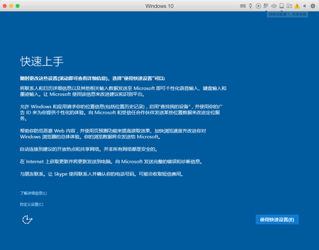Click the sound speaker icon
Screen dimensions: 319x250
tap(274, 6)
